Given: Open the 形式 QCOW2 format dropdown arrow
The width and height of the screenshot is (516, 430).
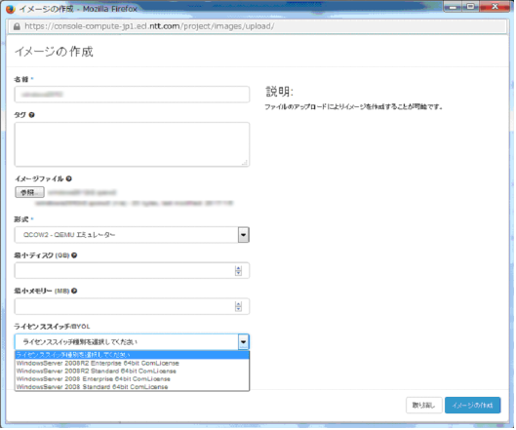Looking at the screenshot, I should point(243,235).
